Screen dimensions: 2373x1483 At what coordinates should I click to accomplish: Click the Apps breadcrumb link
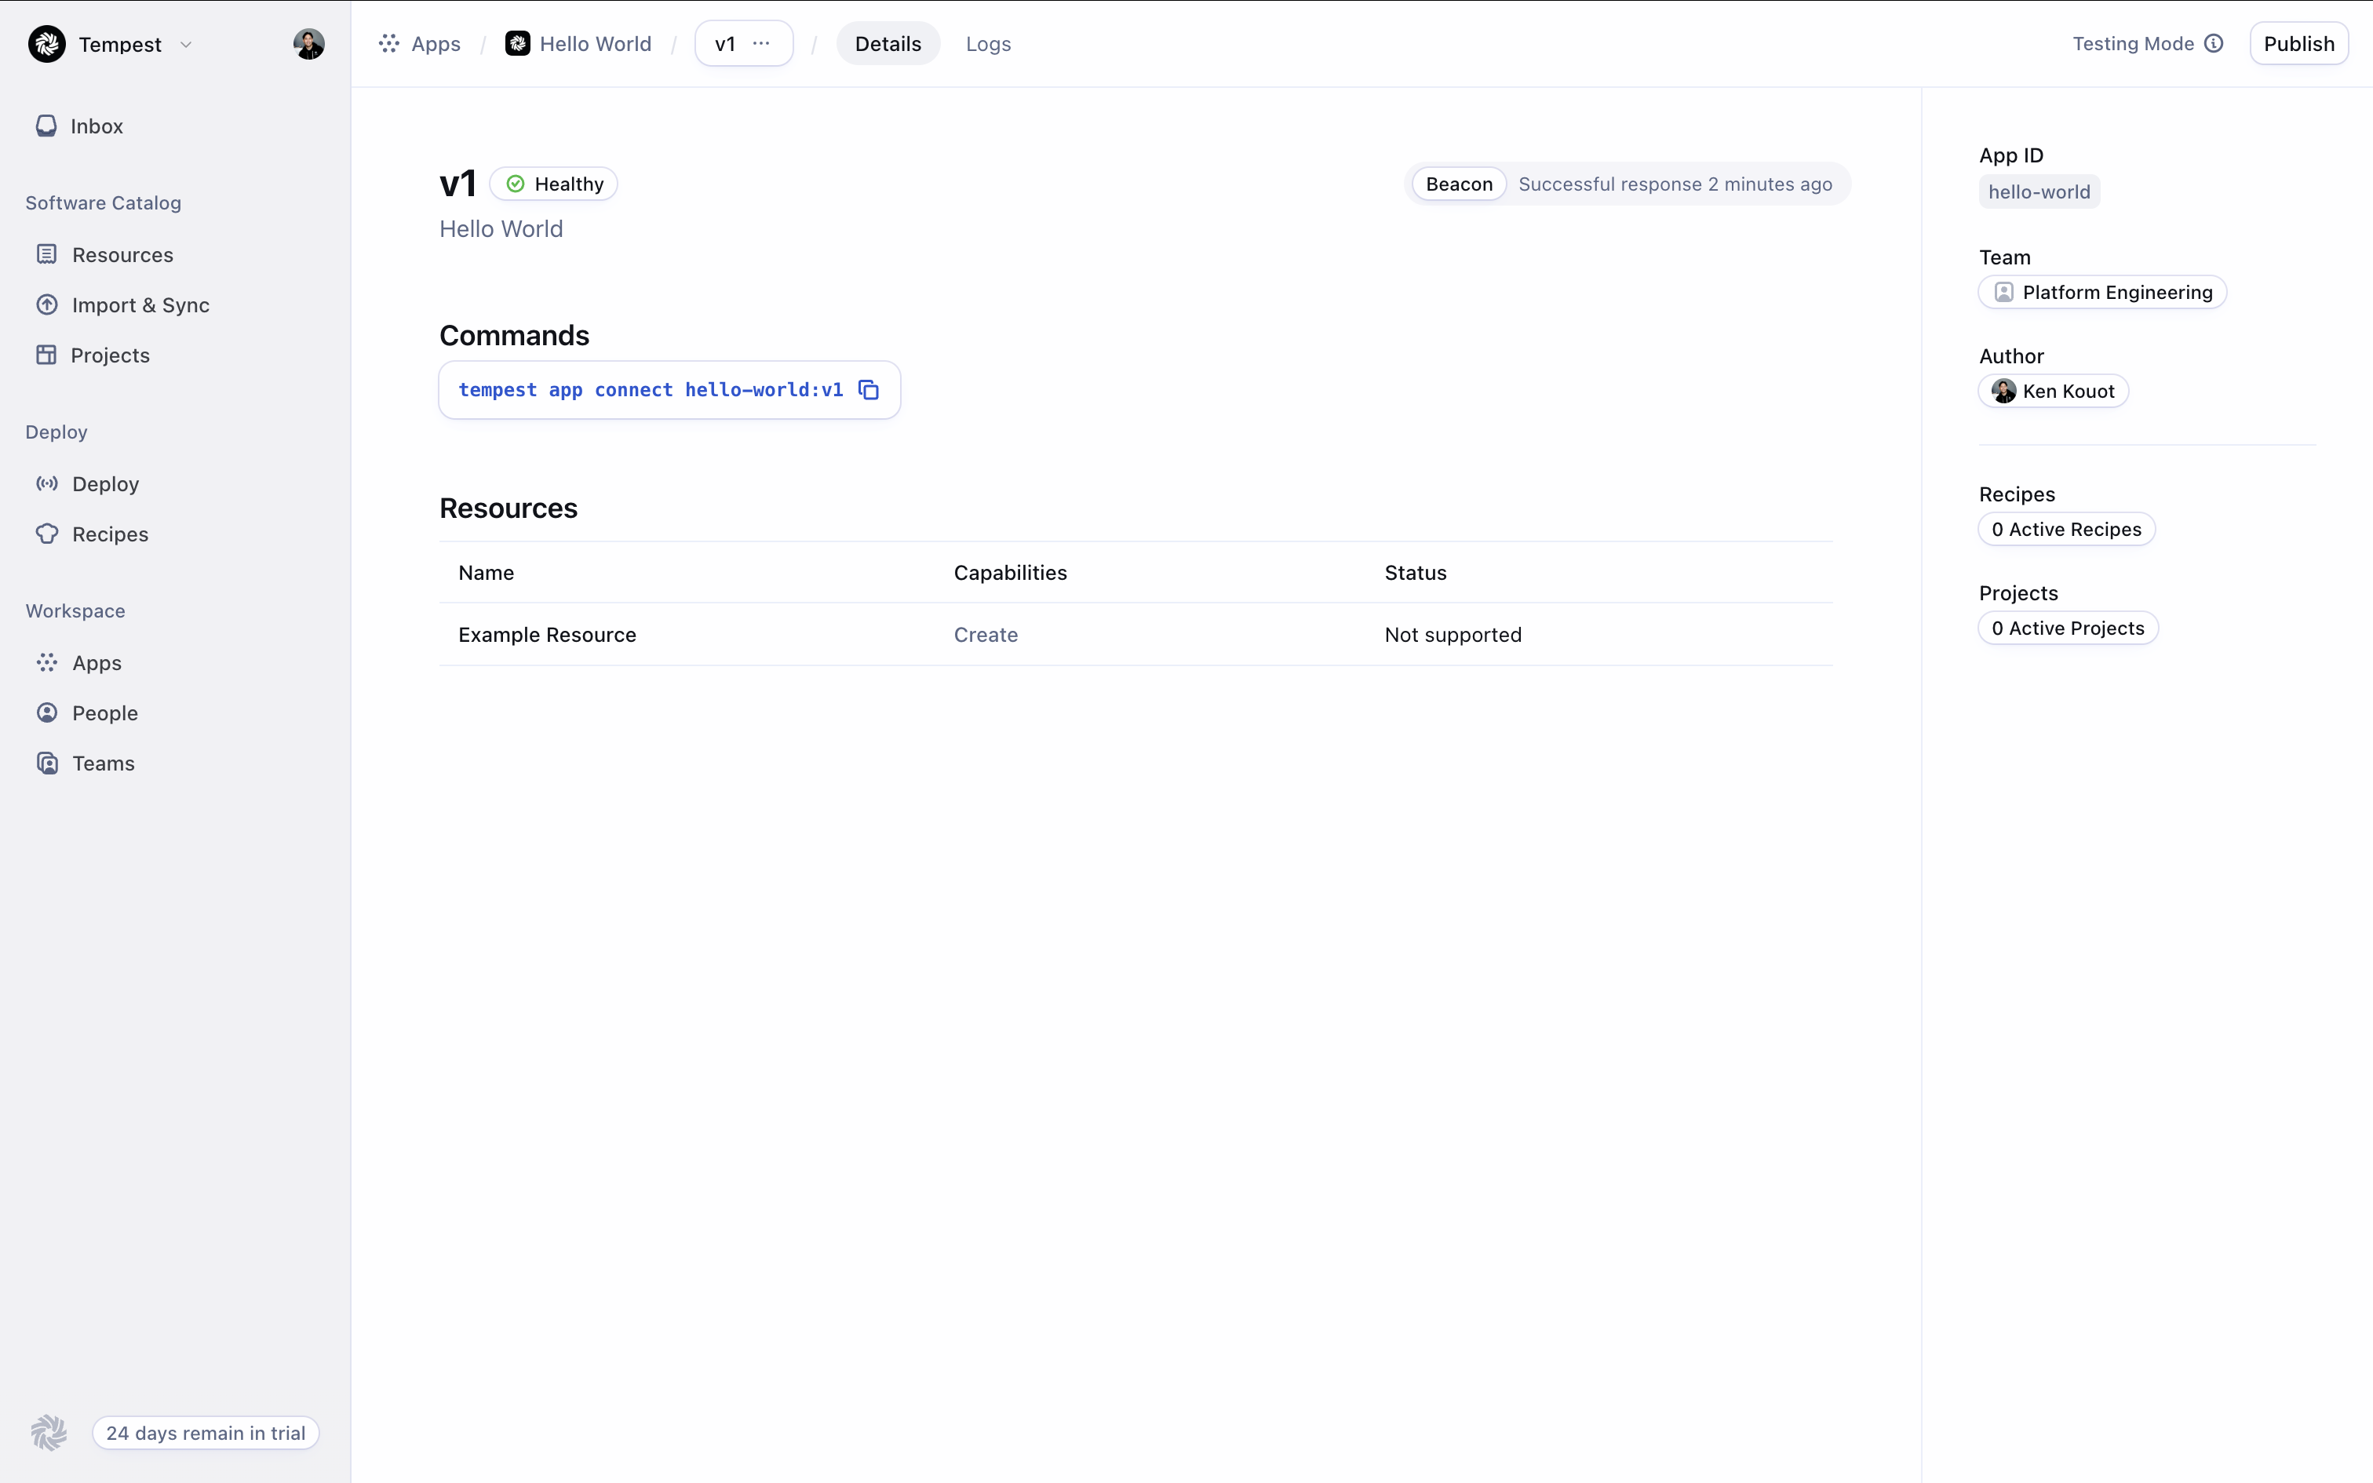tap(435, 44)
